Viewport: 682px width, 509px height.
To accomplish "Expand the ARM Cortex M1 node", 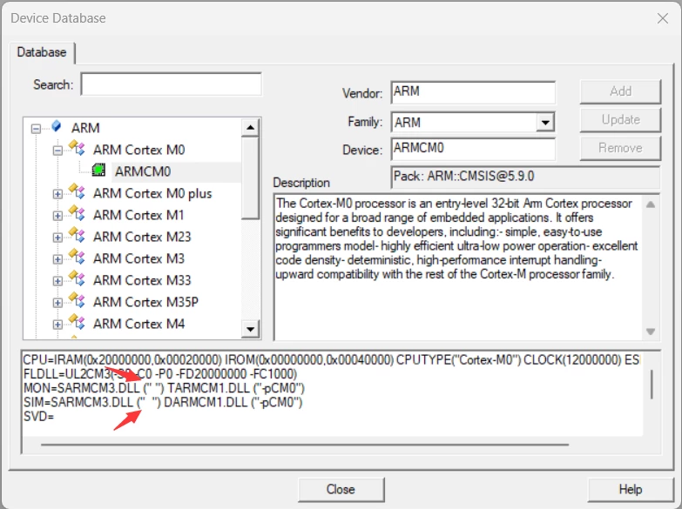I will pos(57,216).
